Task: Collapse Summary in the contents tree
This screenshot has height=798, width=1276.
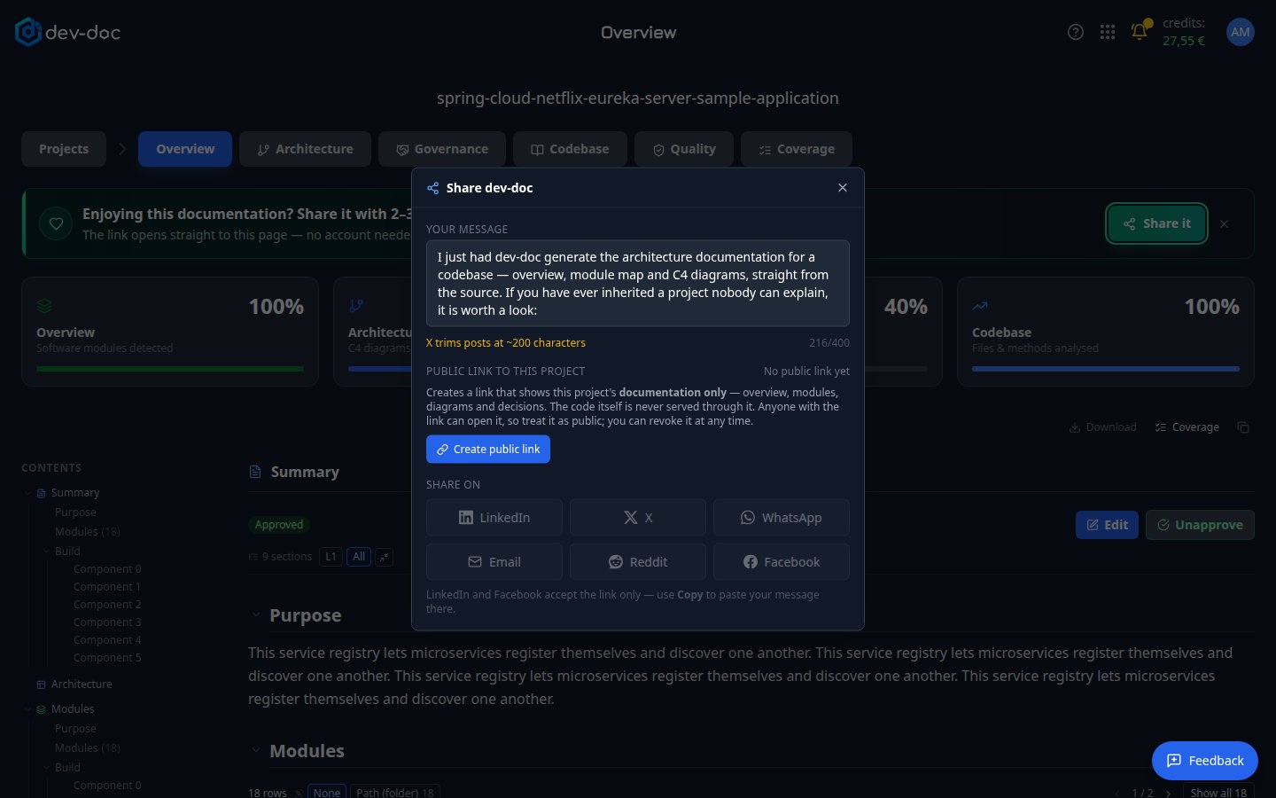Action: (x=27, y=493)
